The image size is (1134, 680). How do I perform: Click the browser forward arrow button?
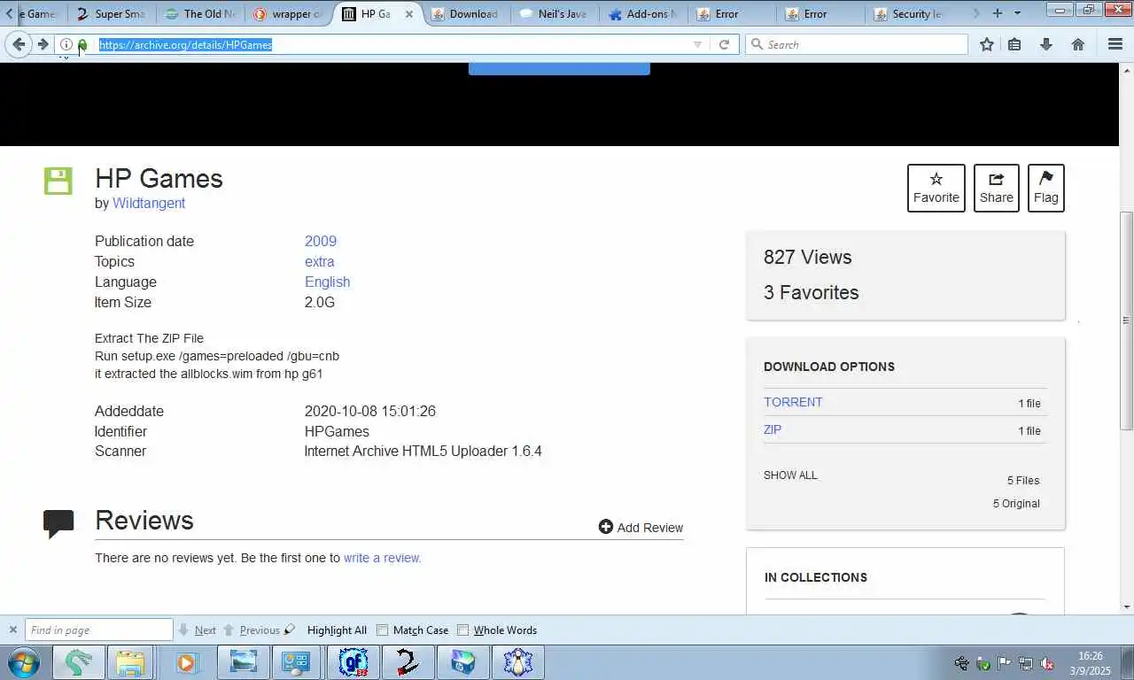tap(43, 44)
